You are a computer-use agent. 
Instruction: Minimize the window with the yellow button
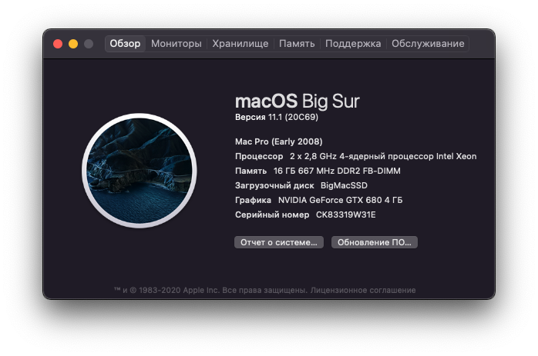point(73,44)
